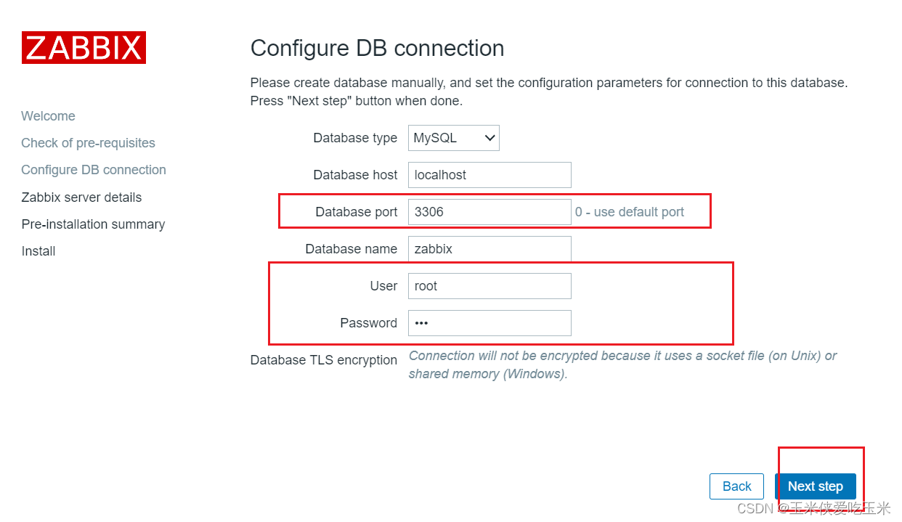Click the Database port label
The height and width of the screenshot is (522, 902).
pos(357,211)
